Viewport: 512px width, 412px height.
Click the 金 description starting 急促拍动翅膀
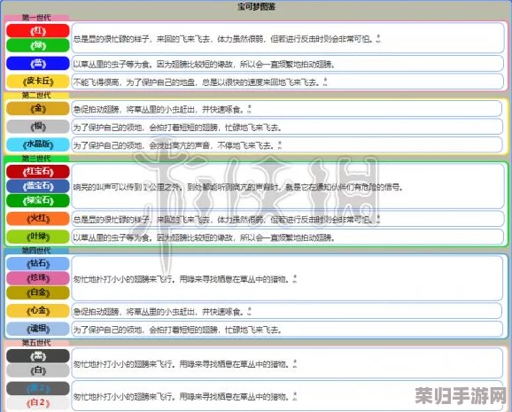159,110
